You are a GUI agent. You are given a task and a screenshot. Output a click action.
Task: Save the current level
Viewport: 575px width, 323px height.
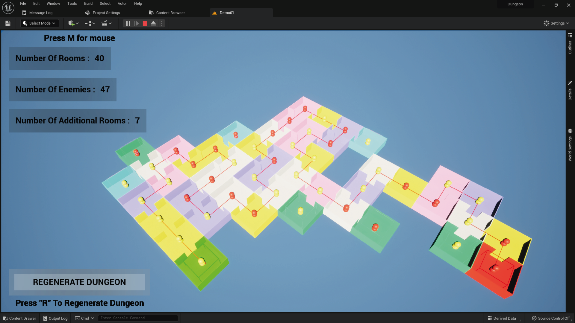point(7,23)
